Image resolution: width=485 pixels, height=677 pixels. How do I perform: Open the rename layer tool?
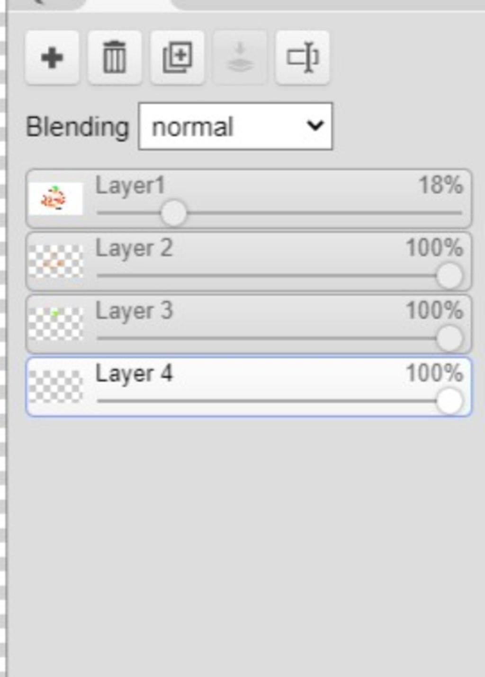303,58
